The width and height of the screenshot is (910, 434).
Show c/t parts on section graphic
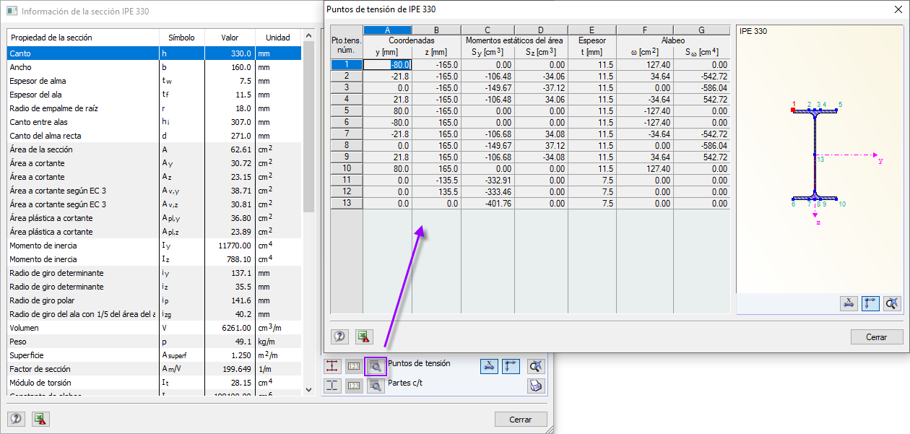click(x=332, y=386)
